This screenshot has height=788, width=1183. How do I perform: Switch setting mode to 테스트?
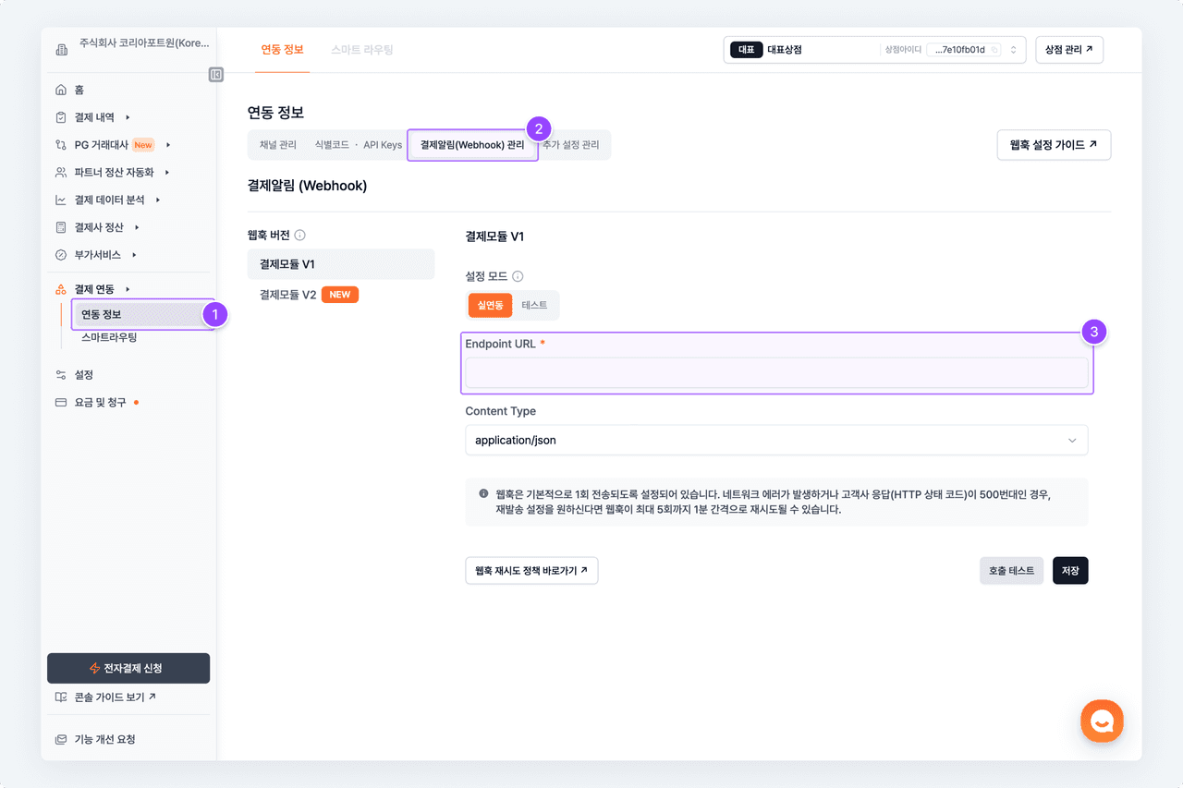point(534,305)
